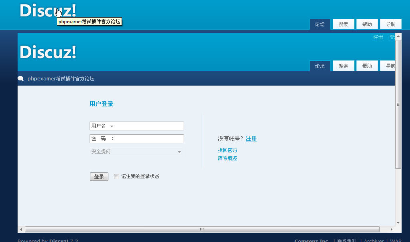Click 注册 link next to 没有帐号?
Viewport: 410px width, 242px height.
pyautogui.click(x=251, y=139)
